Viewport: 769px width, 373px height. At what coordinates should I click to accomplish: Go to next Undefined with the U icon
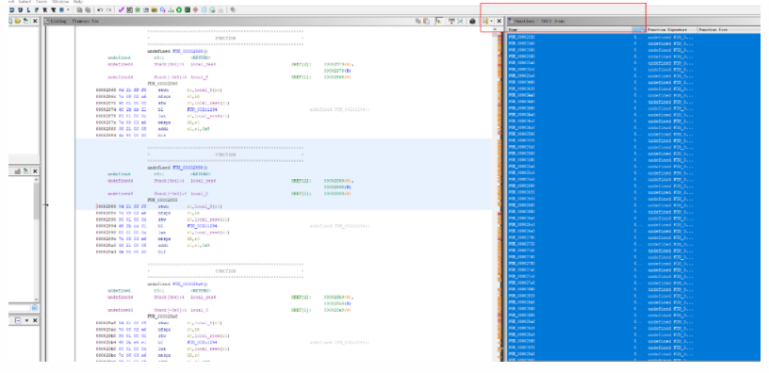click(20, 9)
